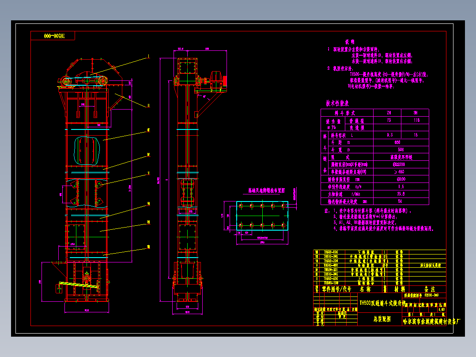
Task: Select the 上部装配 row in parts list
Action: click(x=379, y=278)
